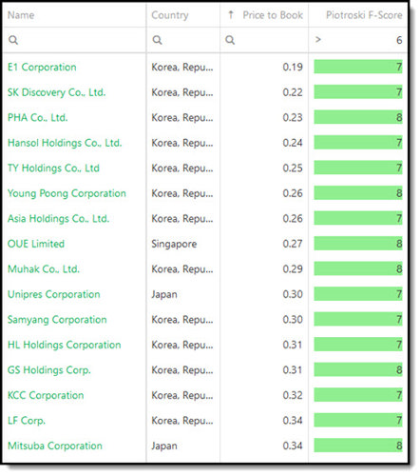Open the GS Holdings Corp. link

pyautogui.click(x=49, y=370)
